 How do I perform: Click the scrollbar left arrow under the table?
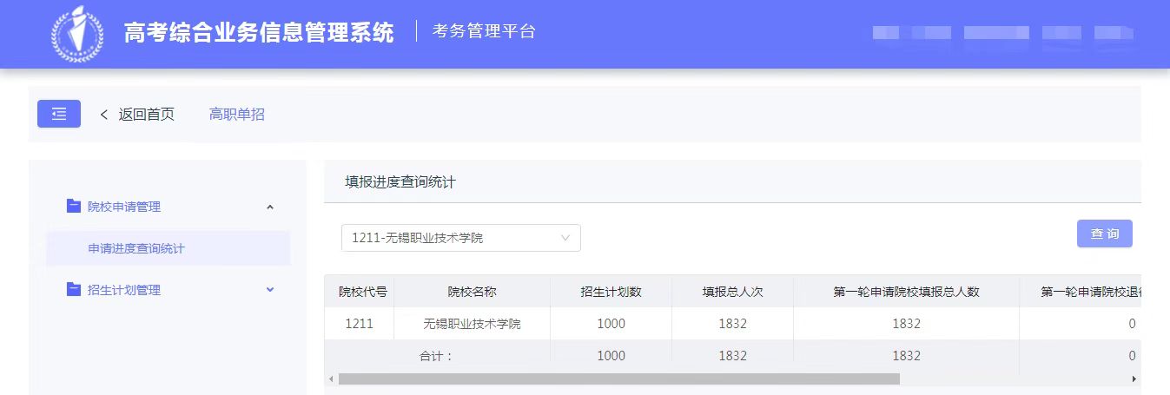coord(330,379)
